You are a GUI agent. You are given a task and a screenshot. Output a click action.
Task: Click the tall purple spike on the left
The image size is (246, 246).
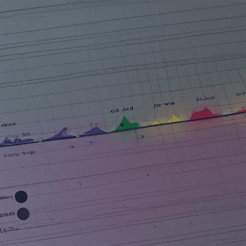tap(63, 133)
